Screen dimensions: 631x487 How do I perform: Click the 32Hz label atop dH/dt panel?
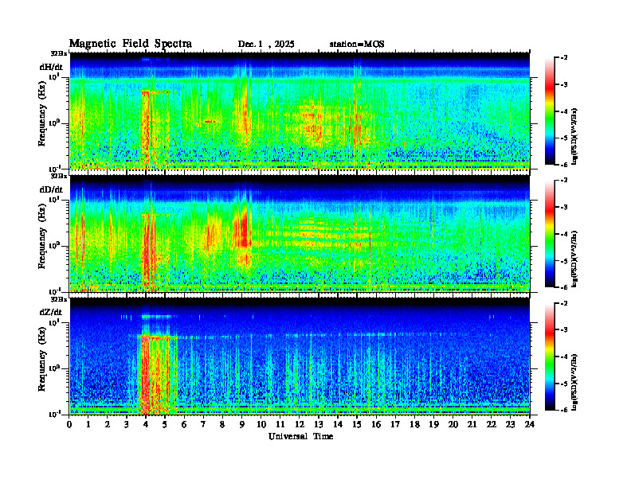[x=59, y=53]
